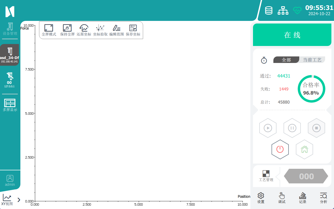Open the 多屏显示 multi-screen display

point(10,105)
